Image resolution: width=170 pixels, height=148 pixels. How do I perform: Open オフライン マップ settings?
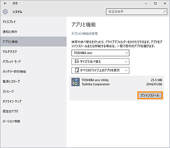click(x=33, y=101)
